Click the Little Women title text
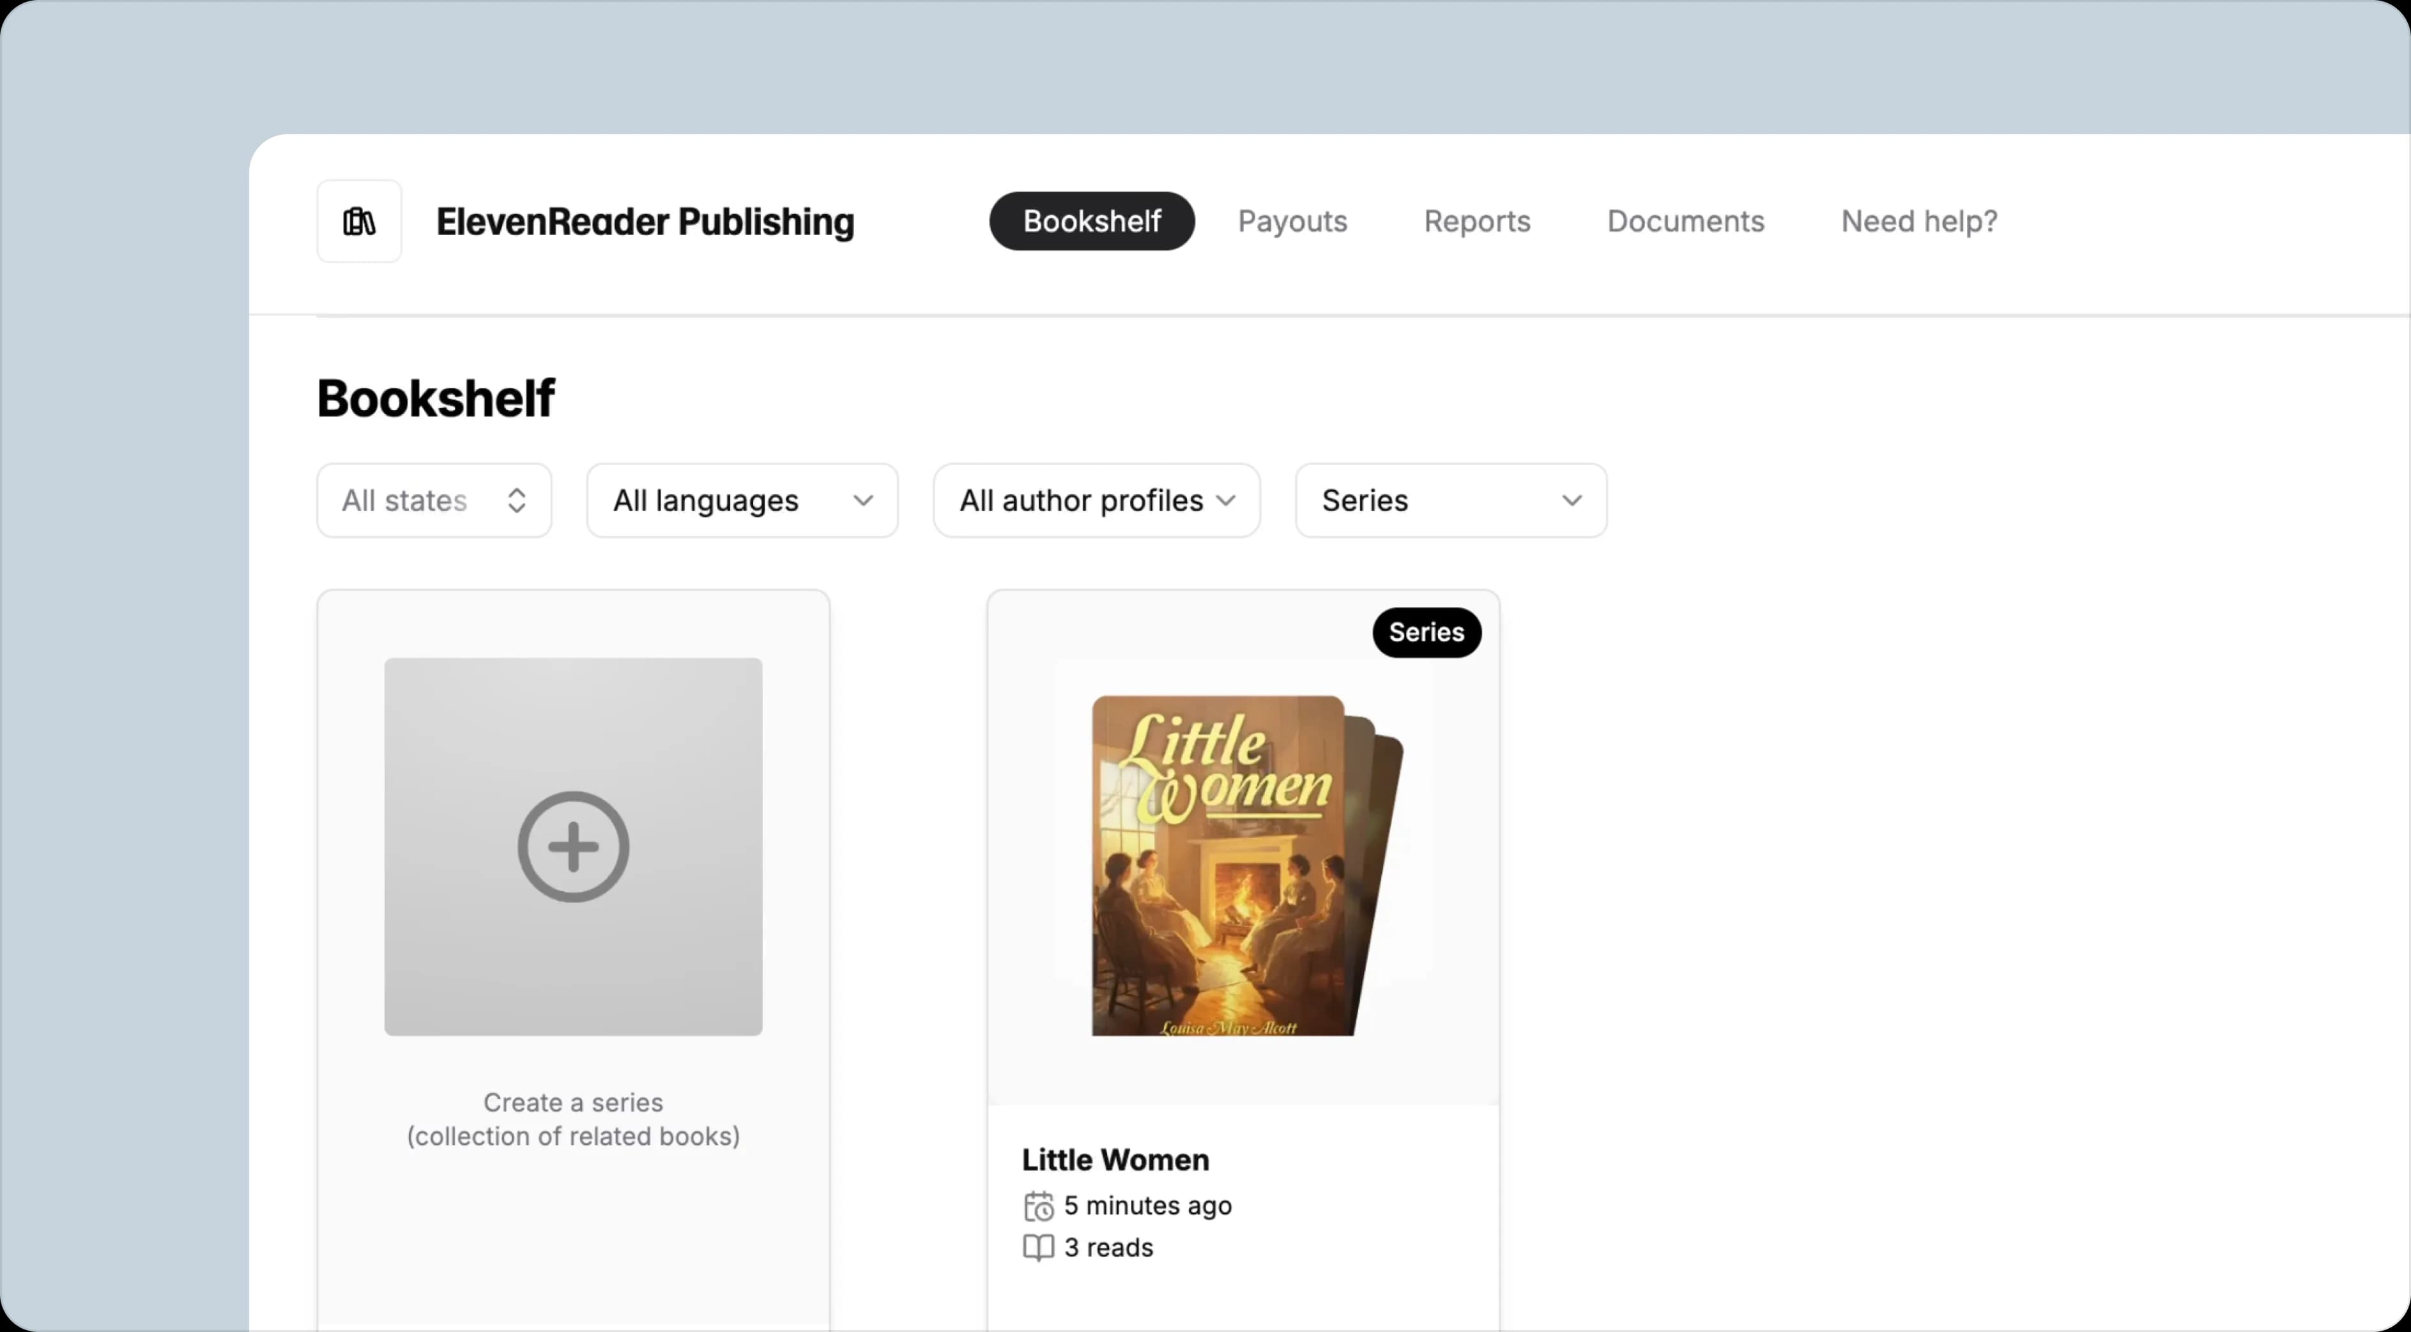The height and width of the screenshot is (1332, 2411). pos(1115,1161)
